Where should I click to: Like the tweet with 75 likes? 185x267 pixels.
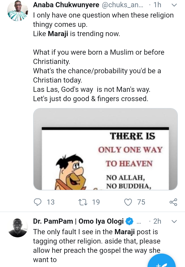coord(128,202)
